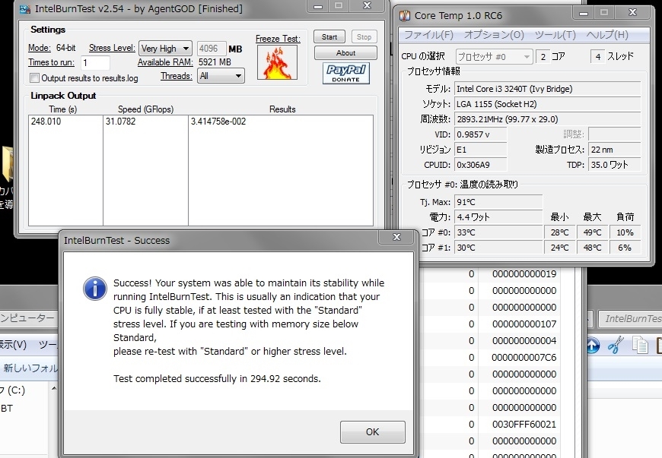Click the core #0 load 10%

click(x=625, y=232)
